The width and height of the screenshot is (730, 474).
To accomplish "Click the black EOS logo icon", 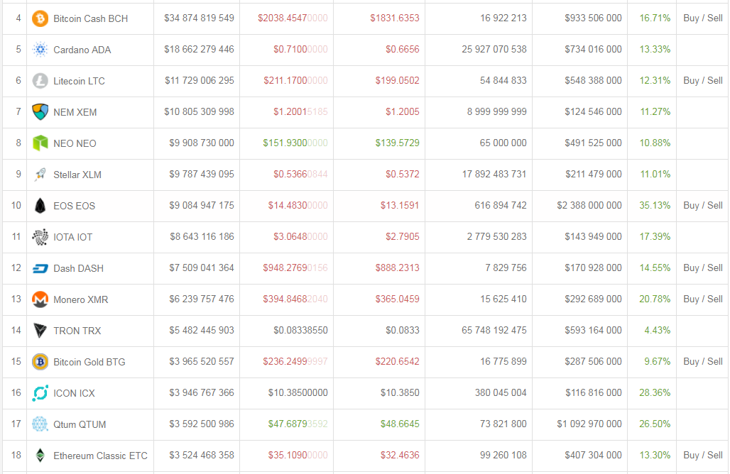I will point(40,206).
